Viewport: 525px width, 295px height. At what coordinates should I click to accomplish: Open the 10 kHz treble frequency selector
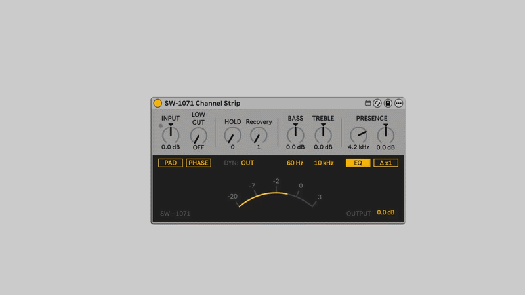click(x=324, y=163)
